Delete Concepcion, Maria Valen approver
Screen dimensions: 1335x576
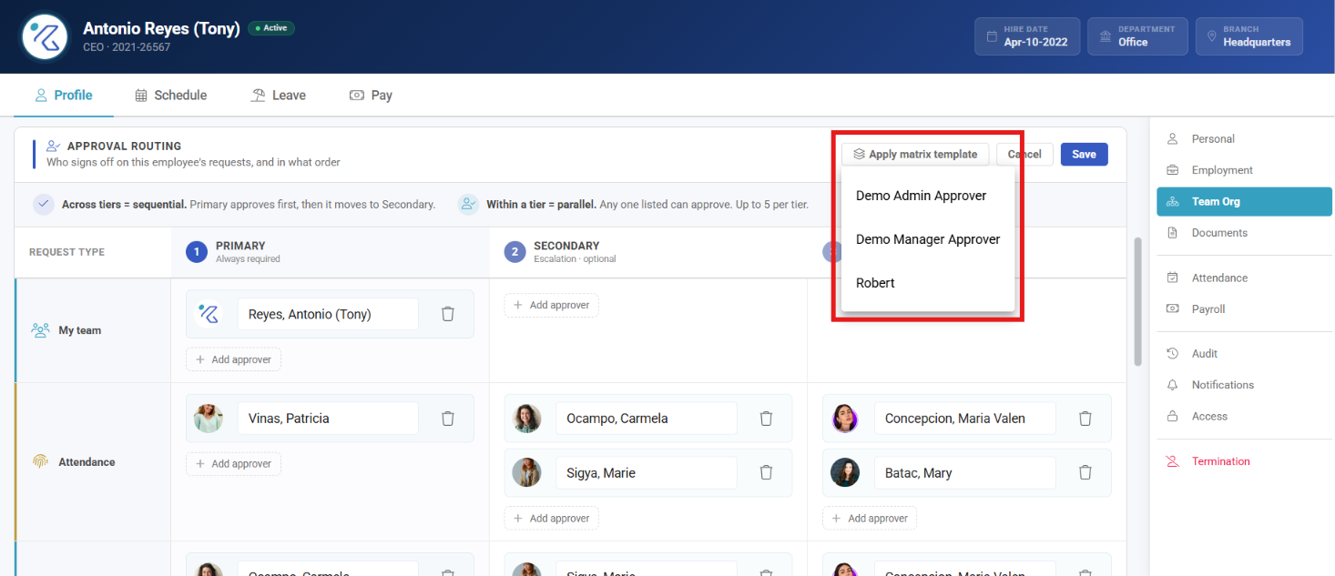pyautogui.click(x=1085, y=419)
